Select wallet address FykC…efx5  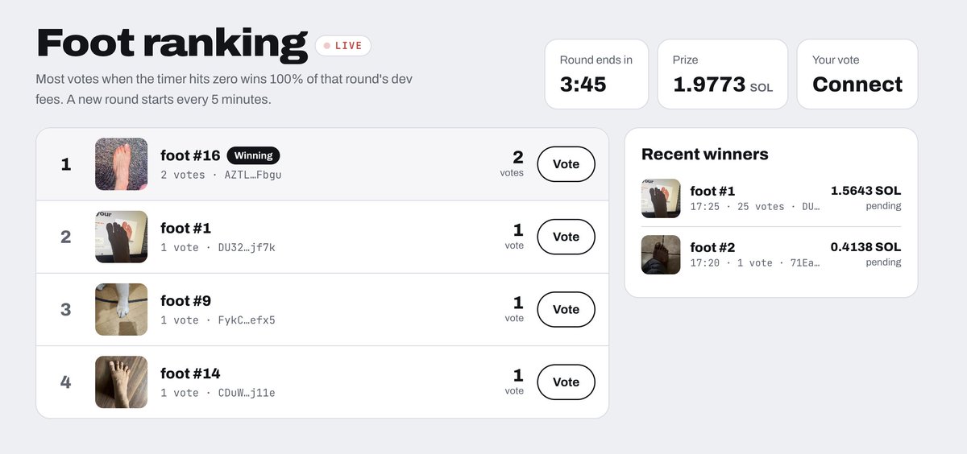(247, 320)
